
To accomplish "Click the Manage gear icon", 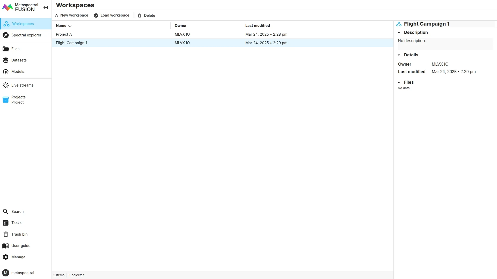I will click(6, 257).
